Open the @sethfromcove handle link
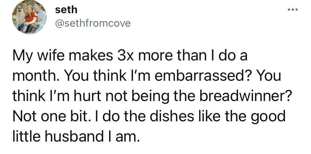This screenshot has width=311, height=154. 93,24
